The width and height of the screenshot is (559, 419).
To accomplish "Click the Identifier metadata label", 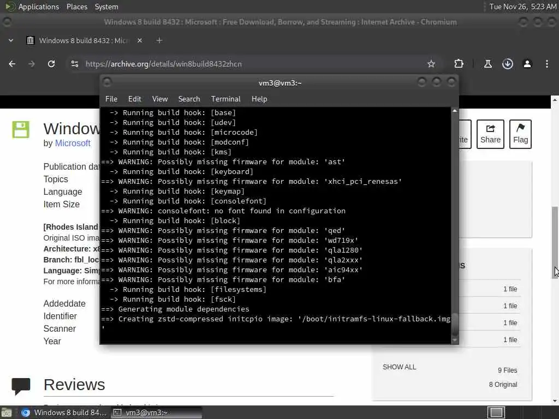I will point(60,316).
